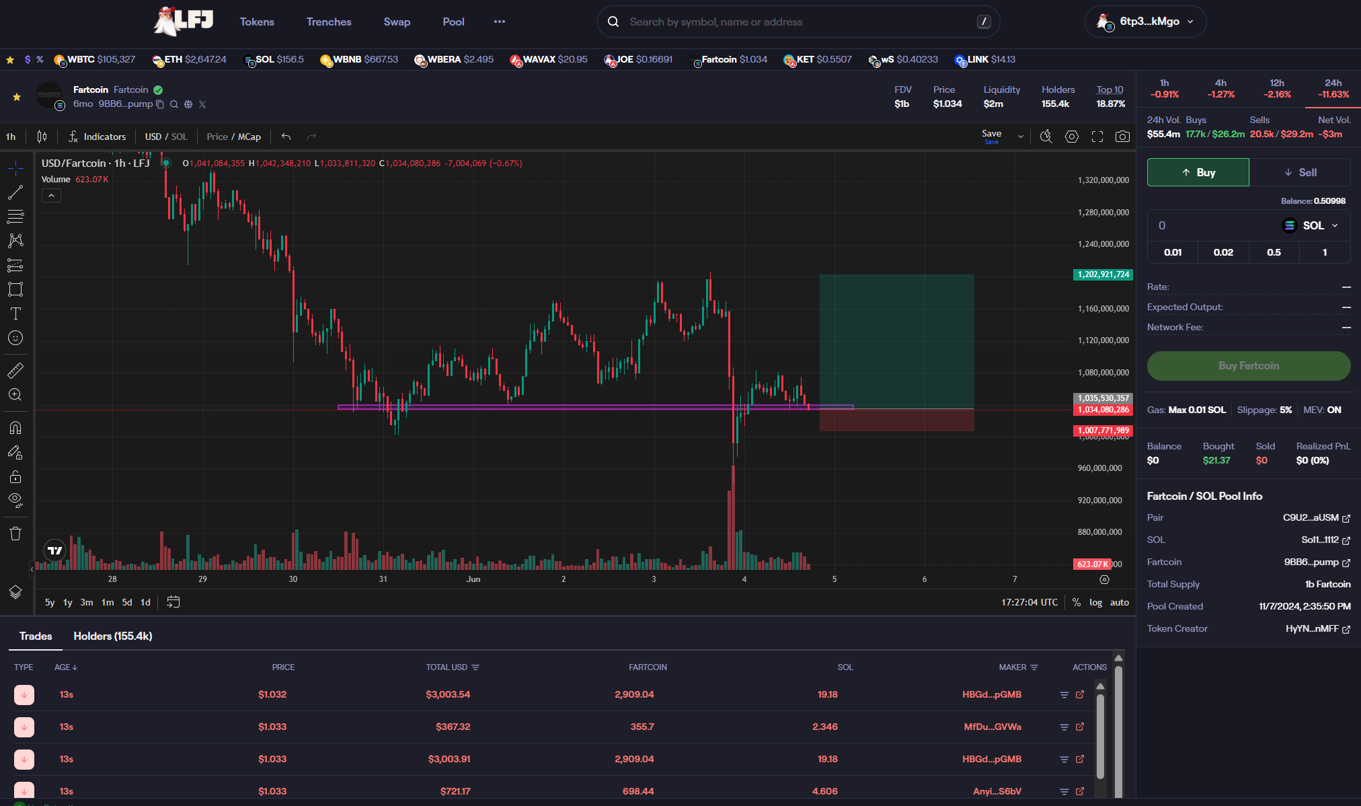The height and width of the screenshot is (806, 1361).
Task: Toggle log scale on chart
Action: (x=1095, y=602)
